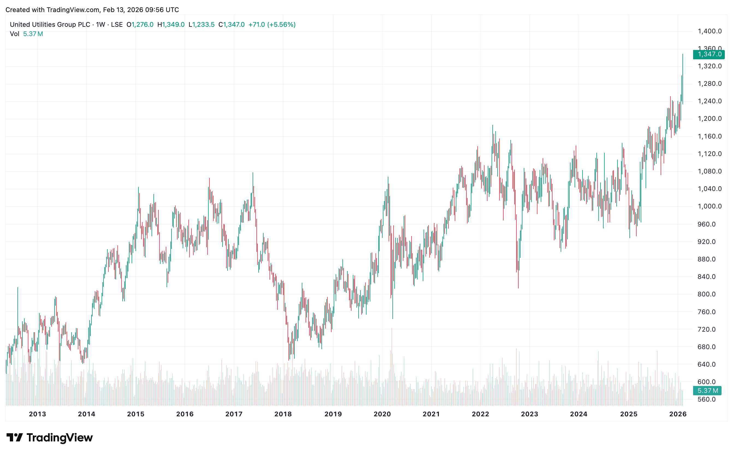Select the 2016 year axis label
This screenshot has width=733, height=454.
coord(185,414)
